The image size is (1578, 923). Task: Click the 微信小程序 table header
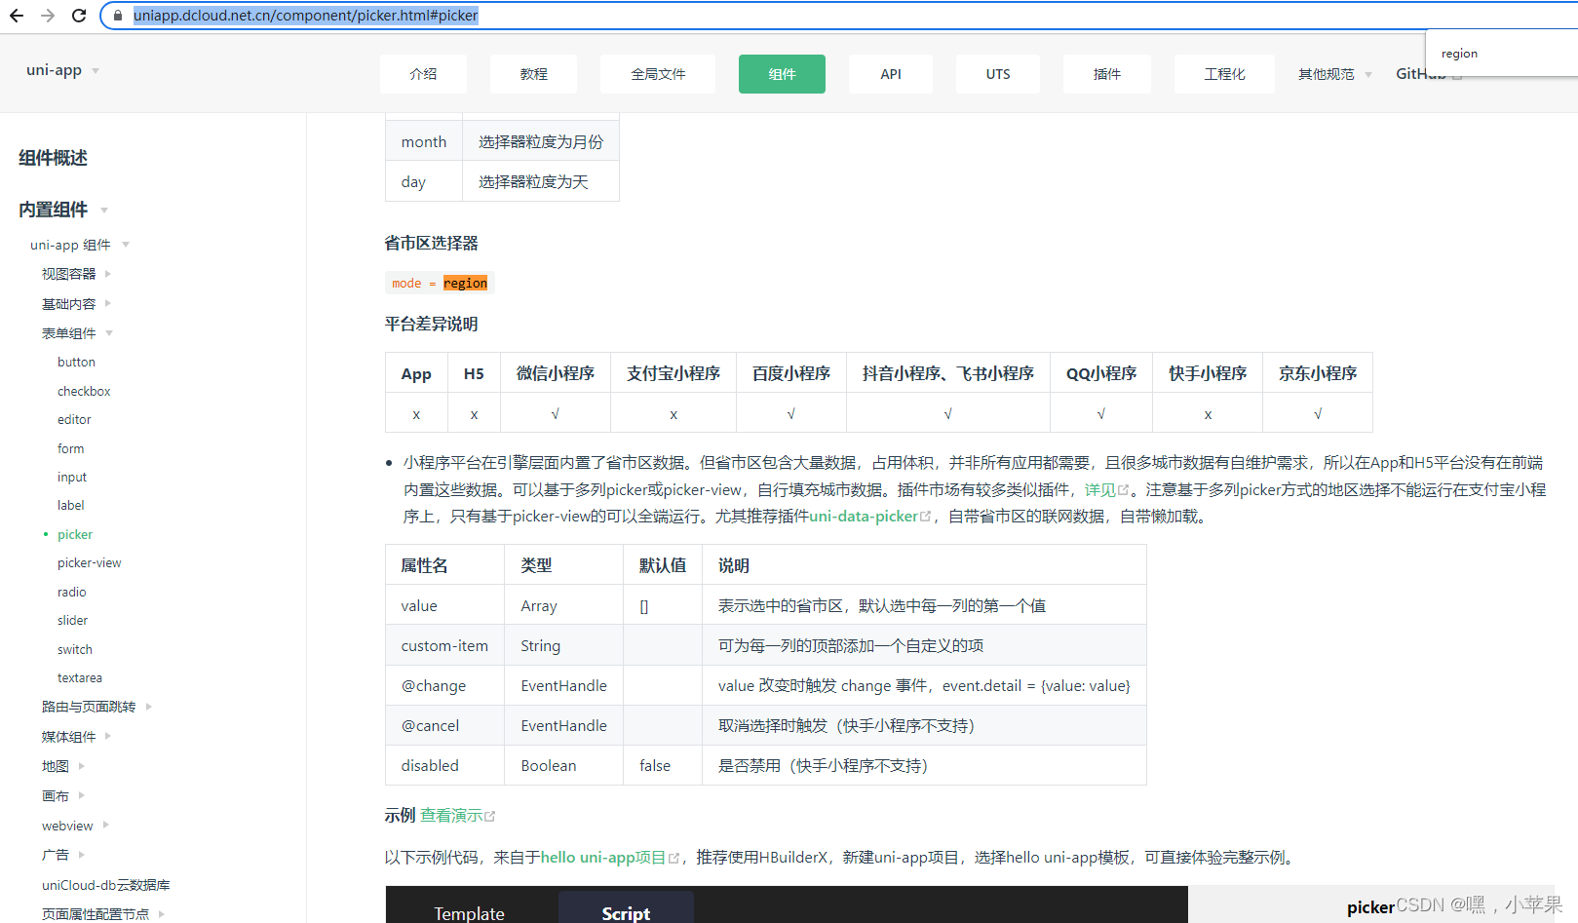point(556,373)
